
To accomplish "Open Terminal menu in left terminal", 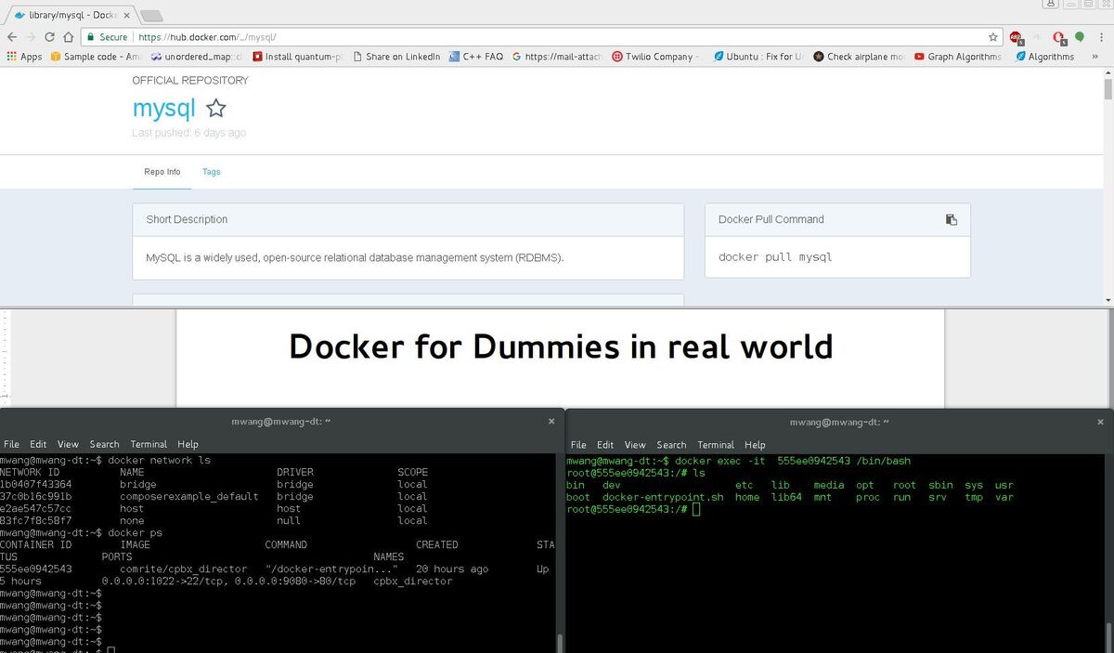I will pyautogui.click(x=149, y=444).
